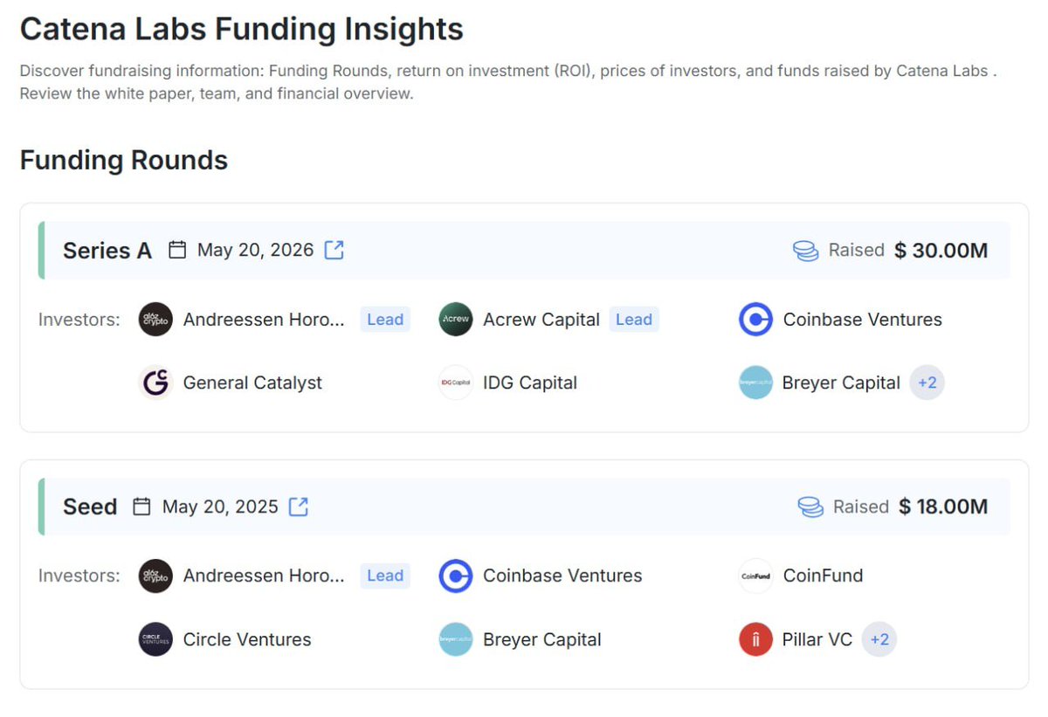Open General Catalyst investor link

(252, 383)
